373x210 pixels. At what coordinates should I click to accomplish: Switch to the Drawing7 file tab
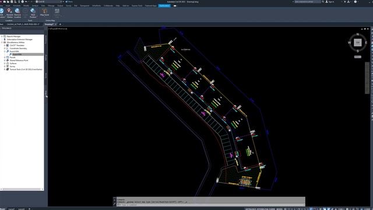coord(49,24)
